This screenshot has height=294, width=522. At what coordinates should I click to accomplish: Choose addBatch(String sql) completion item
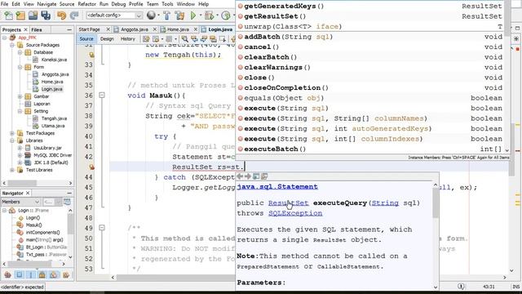pos(369,37)
